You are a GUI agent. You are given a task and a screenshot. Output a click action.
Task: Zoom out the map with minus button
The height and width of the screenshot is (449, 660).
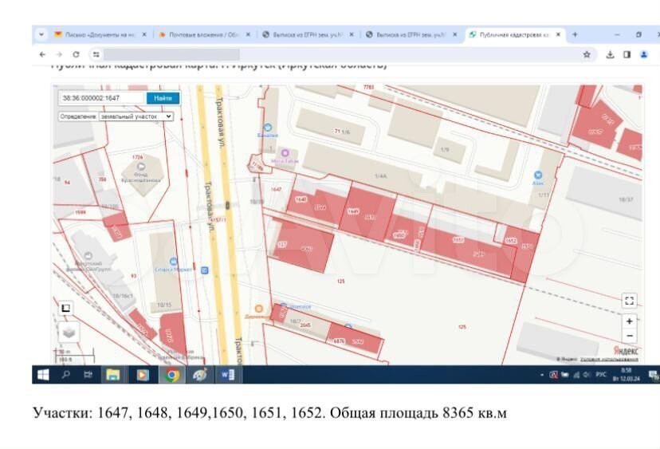click(630, 336)
